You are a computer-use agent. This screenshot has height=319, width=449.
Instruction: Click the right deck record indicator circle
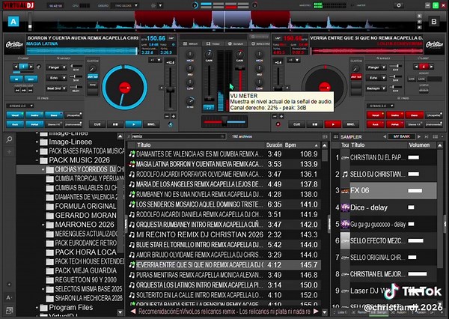[278, 124]
